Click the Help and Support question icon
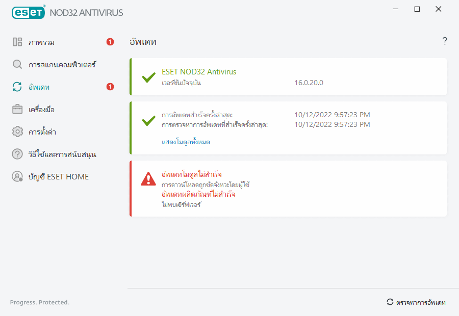Image resolution: width=459 pixels, height=316 pixels. pyautogui.click(x=16, y=154)
